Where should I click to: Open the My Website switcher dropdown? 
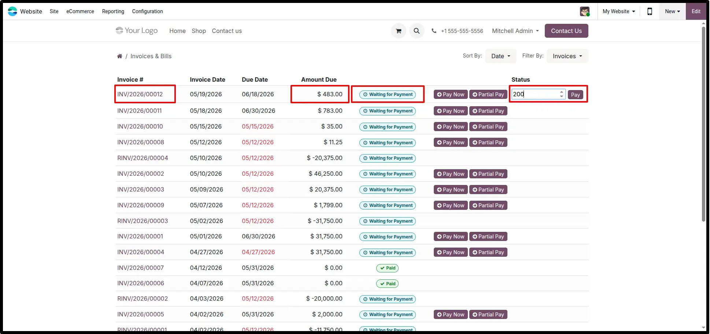click(x=619, y=11)
